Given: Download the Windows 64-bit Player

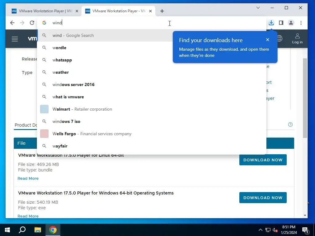Looking at the screenshot, I should pyautogui.click(x=263, y=198).
